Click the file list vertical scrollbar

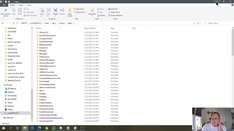(x=233, y=42)
